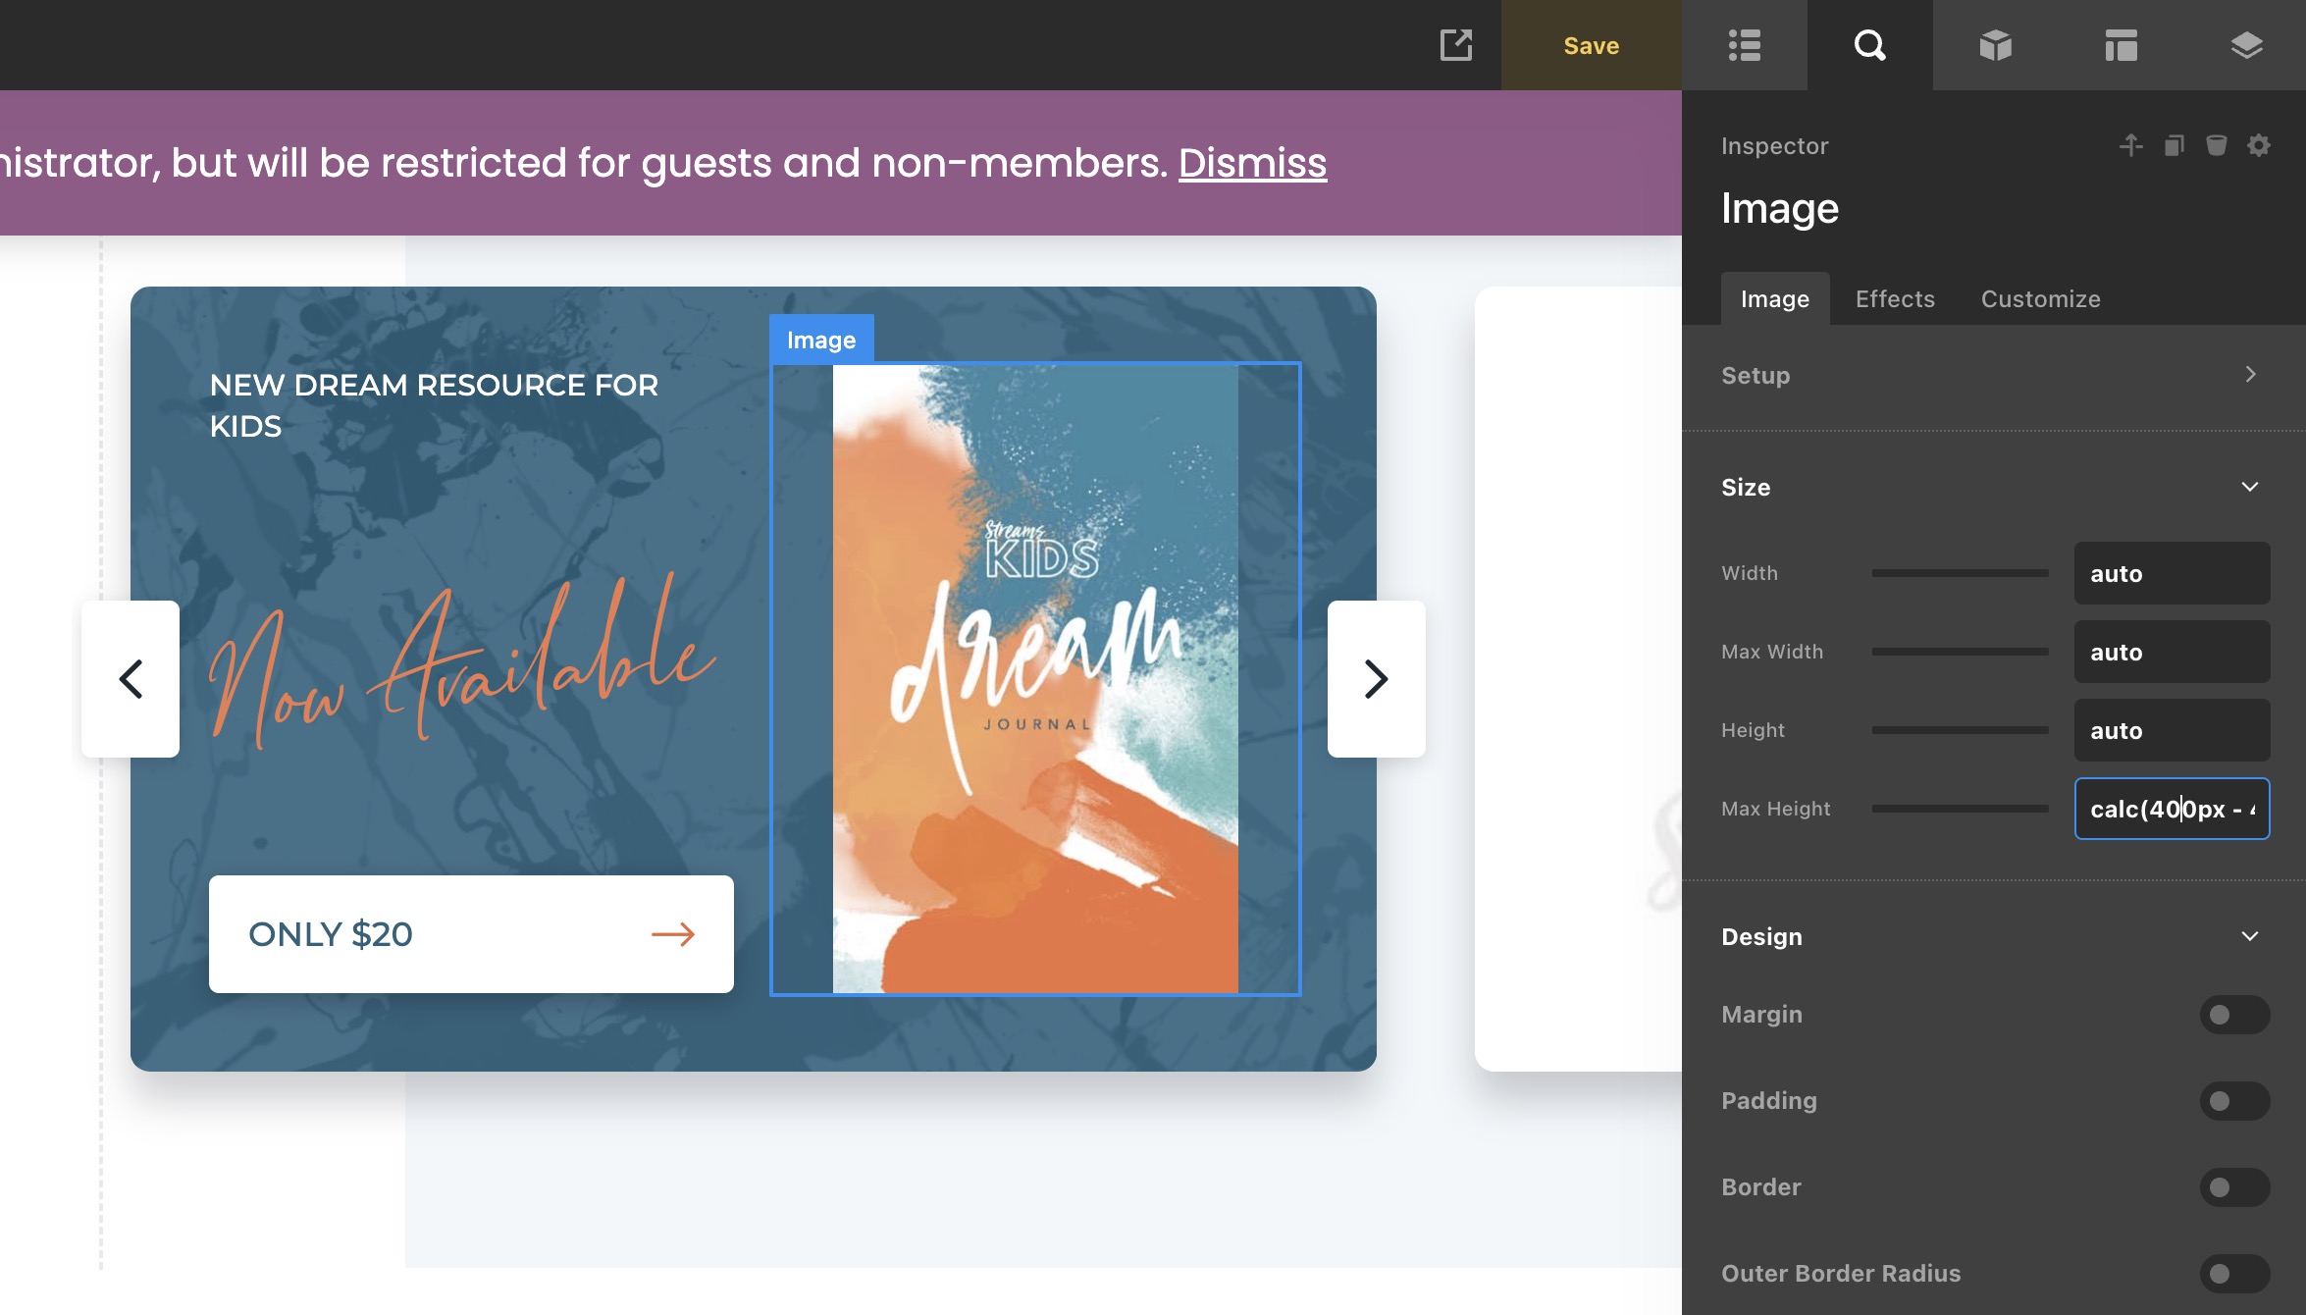This screenshot has width=2306, height=1315.
Task: Click the inspector magnifier icon
Action: click(1869, 45)
